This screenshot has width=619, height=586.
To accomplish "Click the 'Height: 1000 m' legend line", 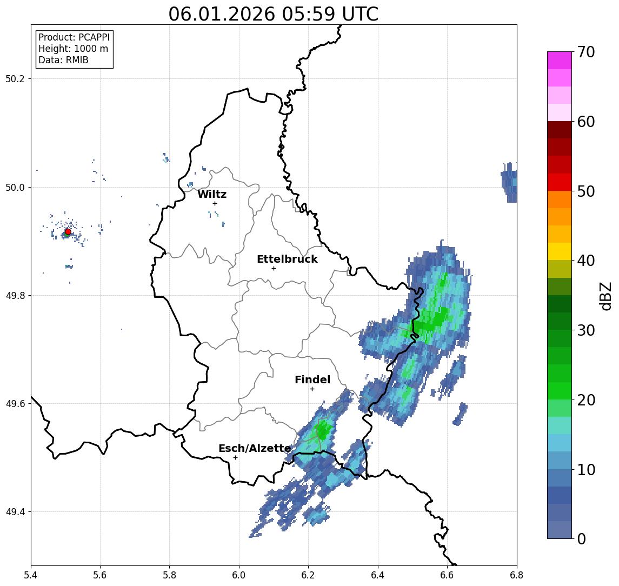I will click(x=73, y=49).
